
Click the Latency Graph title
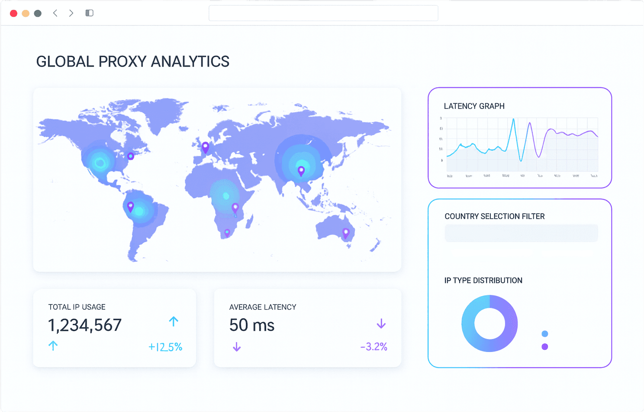click(x=474, y=106)
